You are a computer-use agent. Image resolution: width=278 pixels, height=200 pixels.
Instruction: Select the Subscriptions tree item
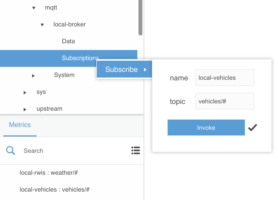point(69,58)
